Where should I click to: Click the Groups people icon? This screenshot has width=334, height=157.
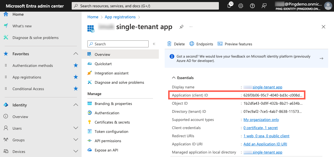tap(6, 140)
